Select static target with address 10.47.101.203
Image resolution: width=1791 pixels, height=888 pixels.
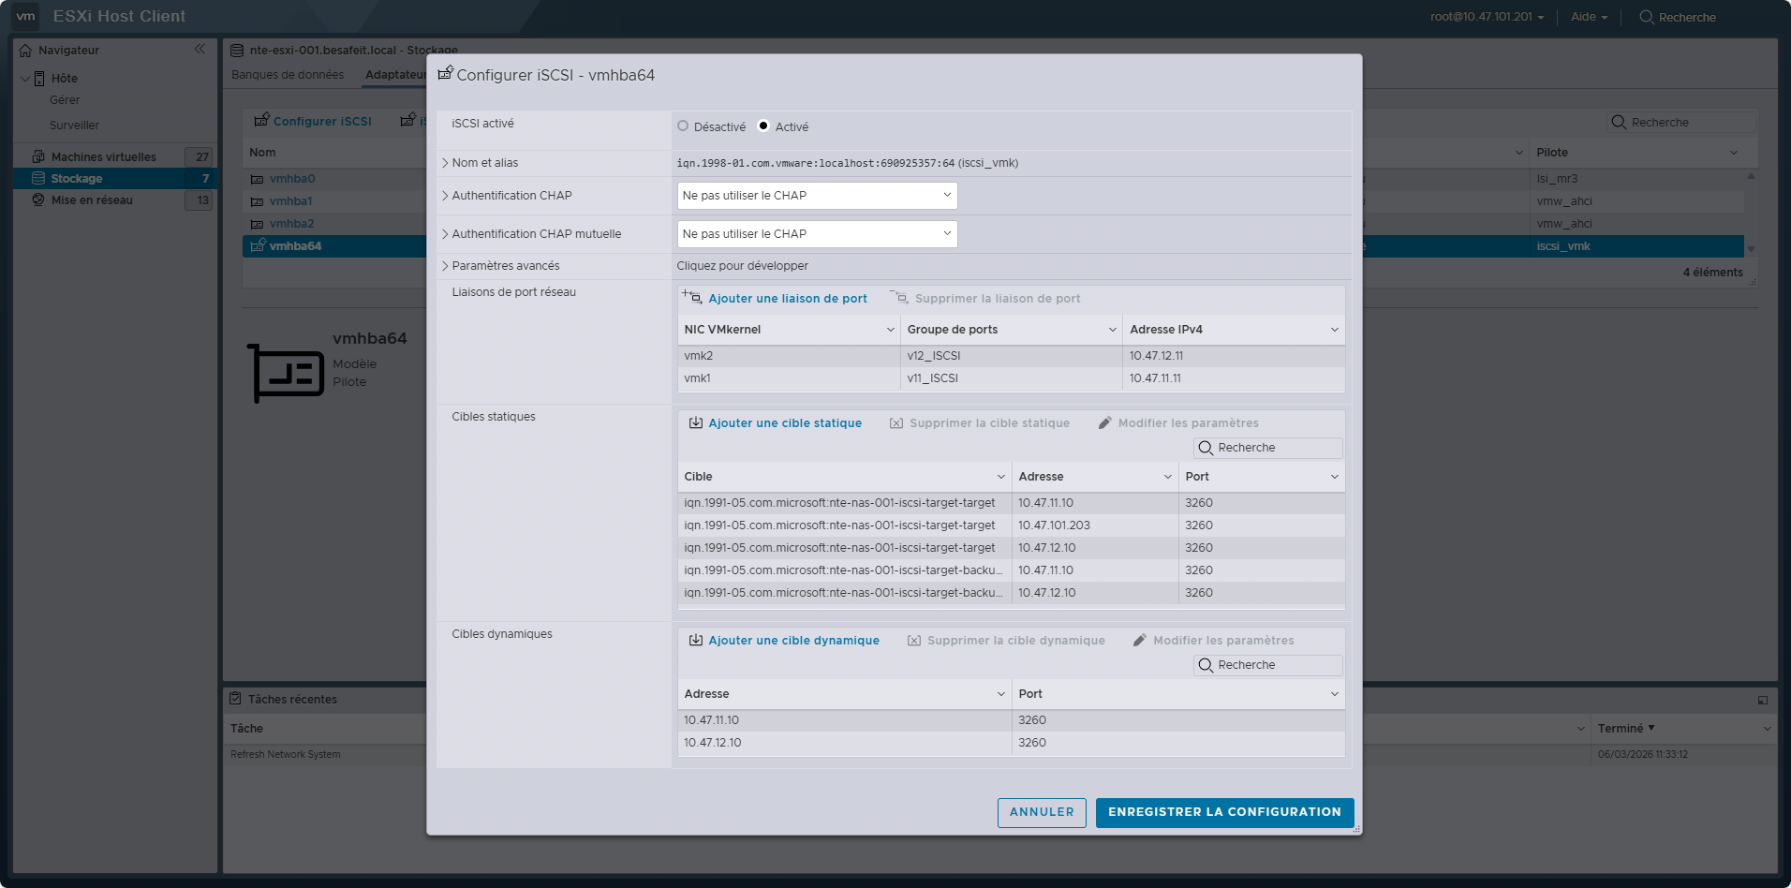pyautogui.click(x=1012, y=525)
